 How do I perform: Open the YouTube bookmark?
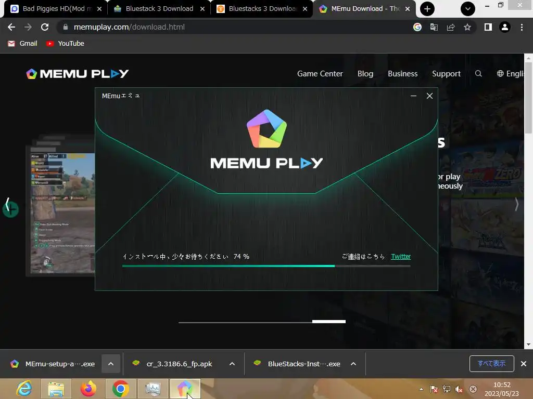click(65, 44)
